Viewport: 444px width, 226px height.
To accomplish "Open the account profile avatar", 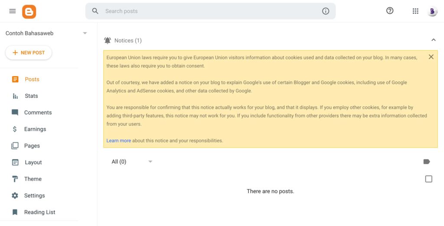I will [432, 11].
